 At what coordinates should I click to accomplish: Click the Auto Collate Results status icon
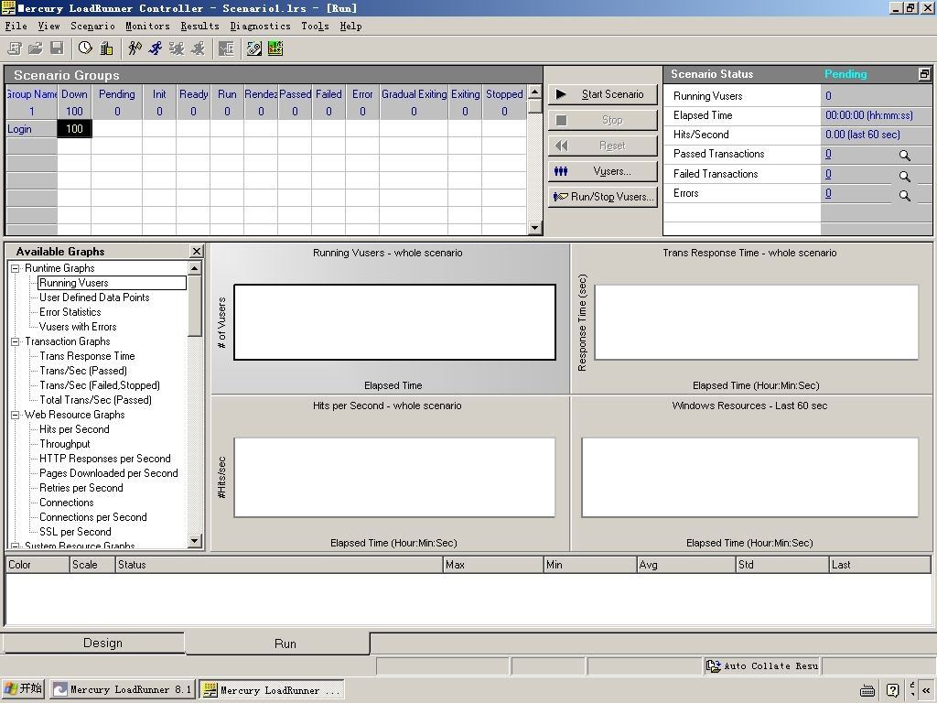[x=713, y=665]
